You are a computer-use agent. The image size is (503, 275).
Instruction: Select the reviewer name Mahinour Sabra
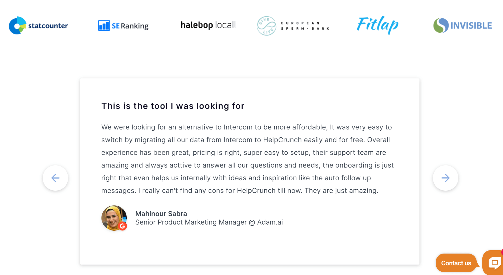click(x=161, y=214)
